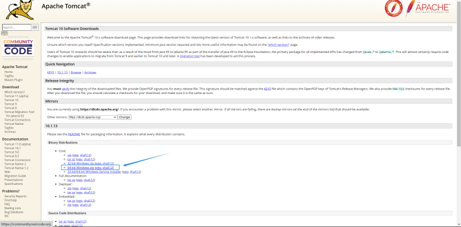Go to Home in sidebar
Image resolution: width=461 pixels, height=227 pixels.
tap(9, 72)
